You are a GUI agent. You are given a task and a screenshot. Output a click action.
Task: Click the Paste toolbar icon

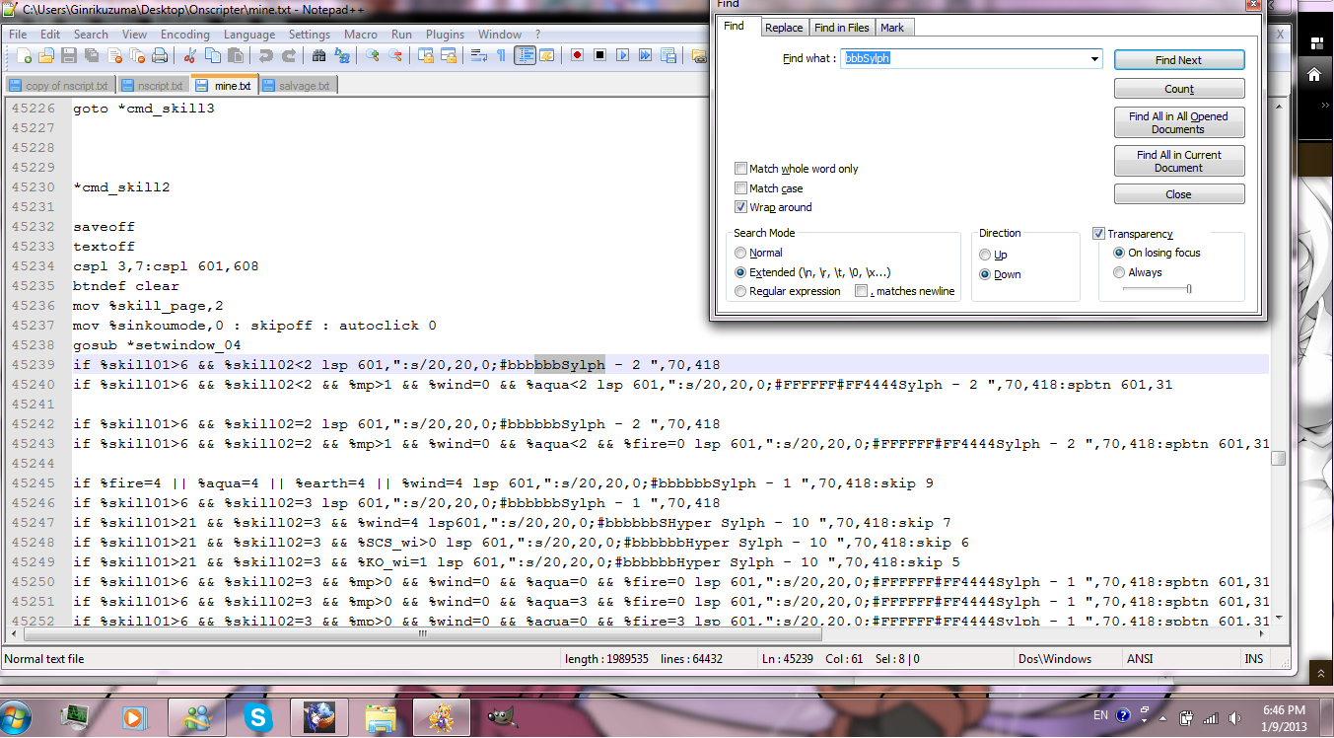click(236, 56)
